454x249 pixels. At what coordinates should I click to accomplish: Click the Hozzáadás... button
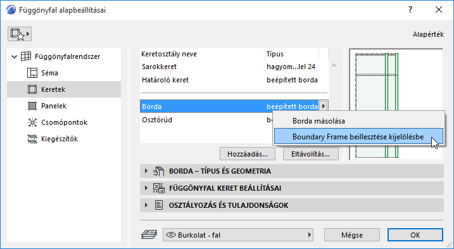tap(248, 154)
